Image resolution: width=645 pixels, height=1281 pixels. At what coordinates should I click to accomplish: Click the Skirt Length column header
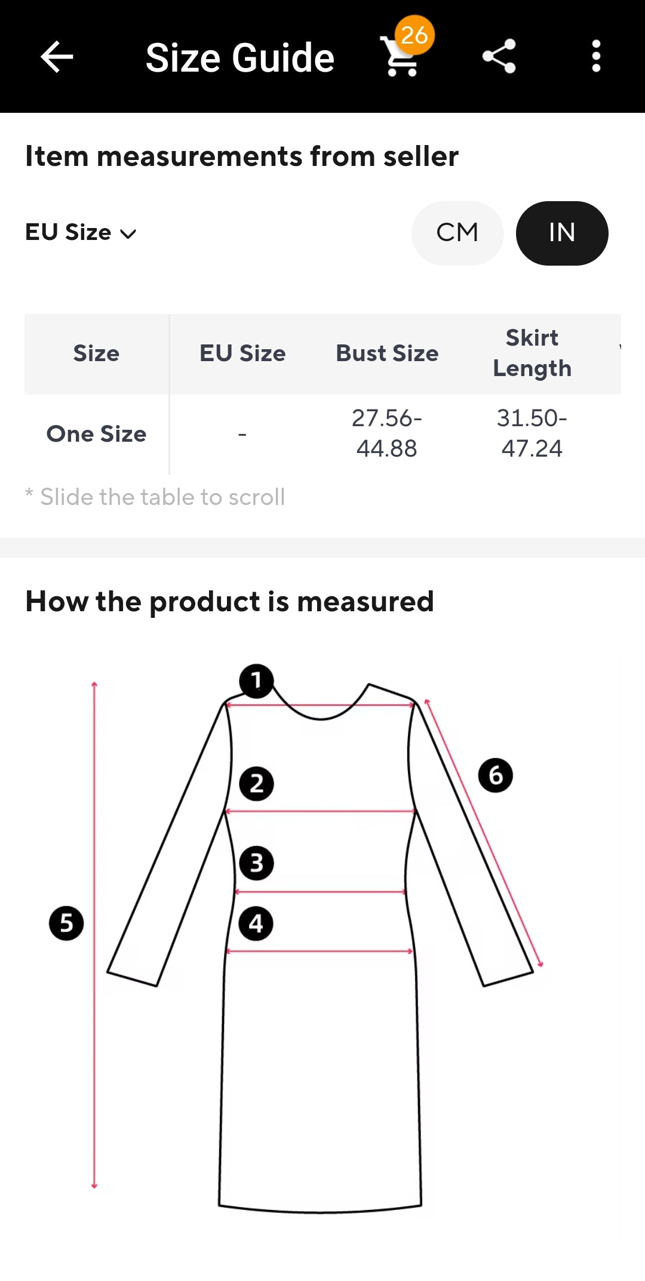pos(532,353)
